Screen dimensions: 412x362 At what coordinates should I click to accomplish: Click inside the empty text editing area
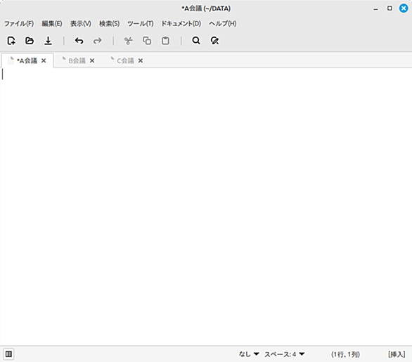tap(206, 206)
